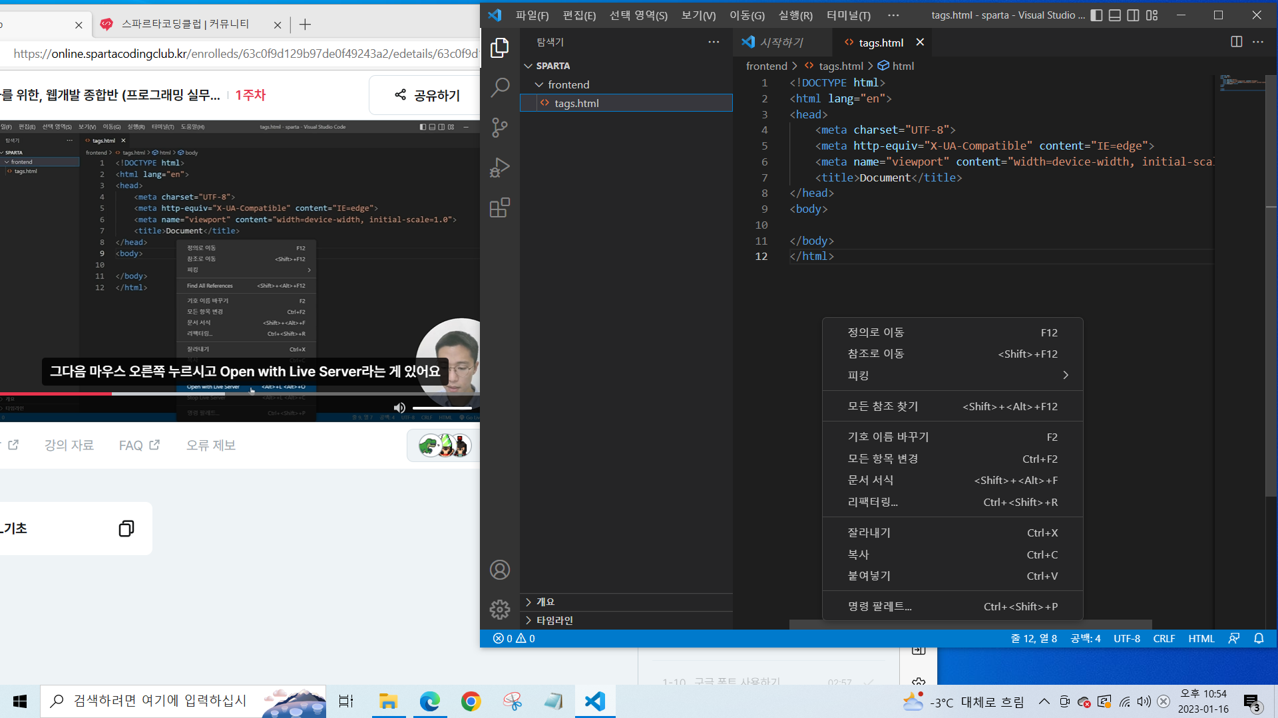Choose 명령 팔레트 from context menu
This screenshot has width=1278, height=718.
pyautogui.click(x=953, y=606)
